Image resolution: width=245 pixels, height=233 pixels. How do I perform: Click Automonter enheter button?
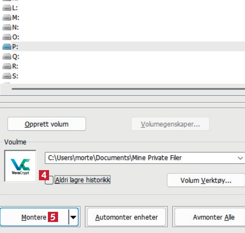tap(126, 217)
